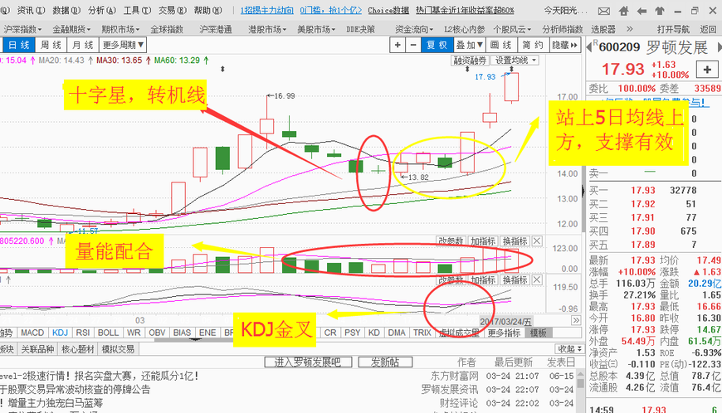Open the 工具 menu

click(x=137, y=10)
